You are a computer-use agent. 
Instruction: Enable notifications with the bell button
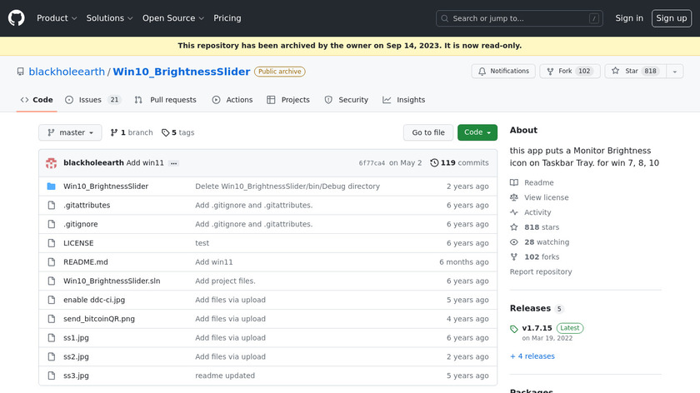click(503, 72)
